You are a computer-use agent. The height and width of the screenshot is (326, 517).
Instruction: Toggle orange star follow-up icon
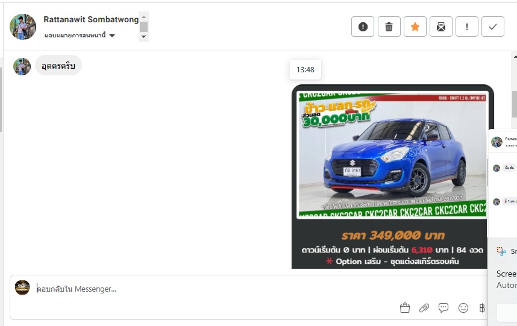click(x=415, y=27)
